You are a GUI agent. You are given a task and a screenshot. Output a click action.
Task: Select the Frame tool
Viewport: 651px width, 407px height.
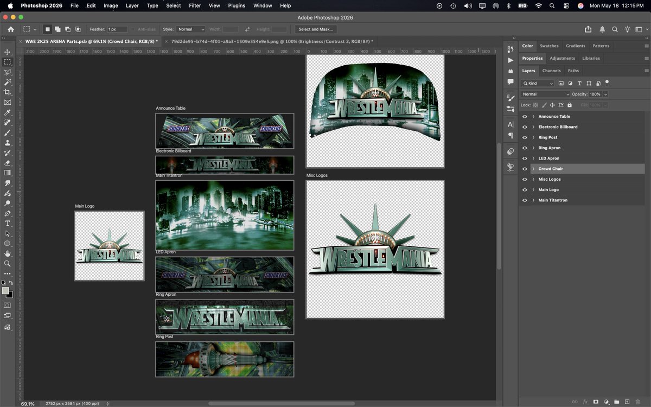(x=8, y=102)
